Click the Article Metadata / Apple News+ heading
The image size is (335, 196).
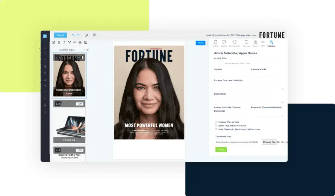pyautogui.click(x=236, y=53)
